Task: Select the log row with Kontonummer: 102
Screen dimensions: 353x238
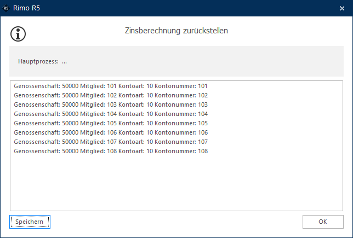Action: pos(111,95)
